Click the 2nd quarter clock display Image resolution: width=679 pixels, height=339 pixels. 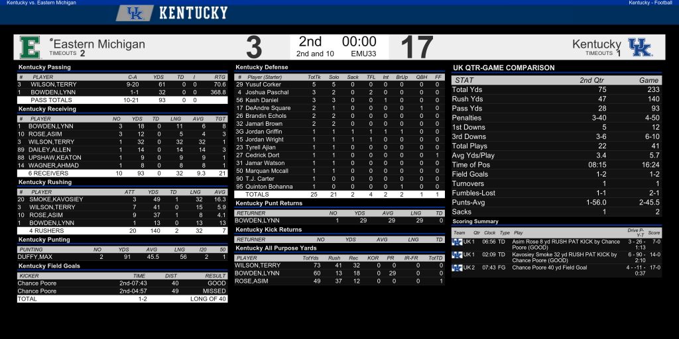pos(359,42)
